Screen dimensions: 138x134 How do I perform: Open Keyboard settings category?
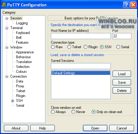pos(23,33)
